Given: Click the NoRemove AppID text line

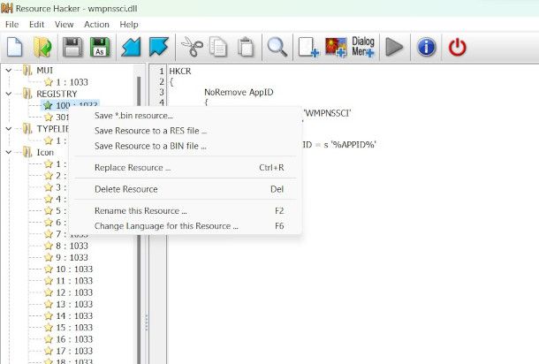Looking at the screenshot, I should click(239, 92).
